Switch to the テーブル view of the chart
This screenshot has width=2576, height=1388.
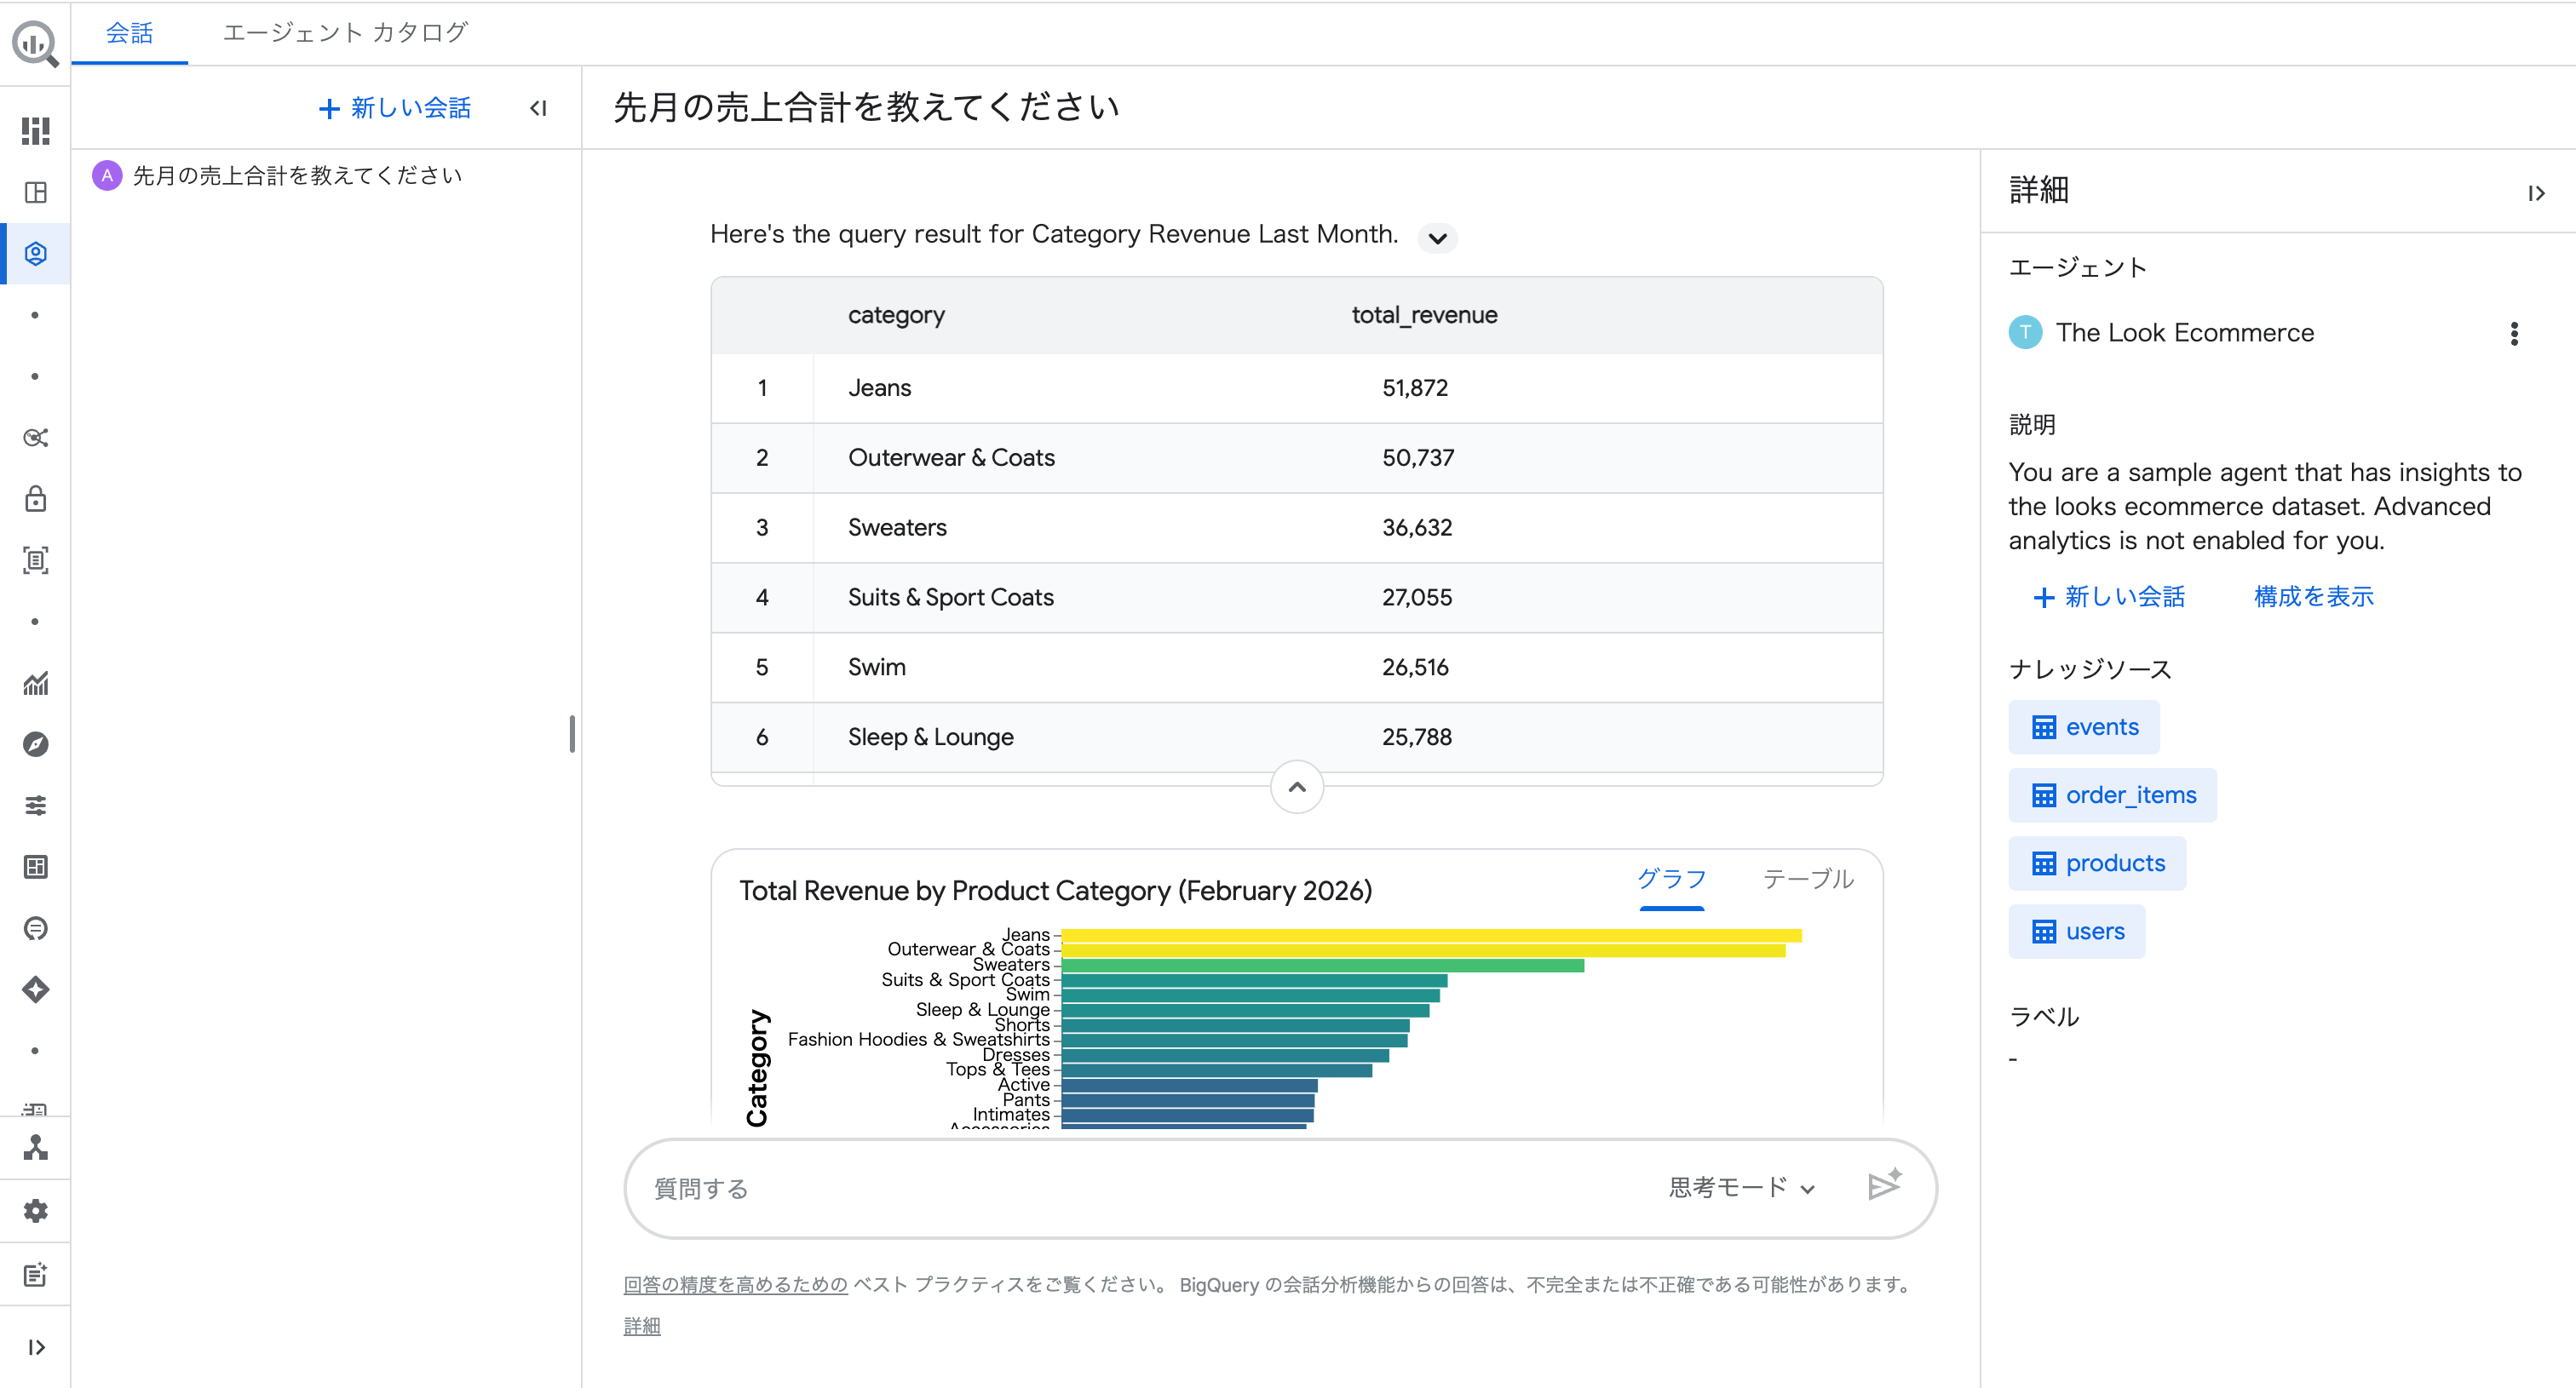click(1807, 880)
